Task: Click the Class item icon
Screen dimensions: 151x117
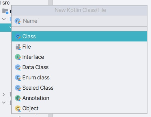Action: click(x=18, y=37)
